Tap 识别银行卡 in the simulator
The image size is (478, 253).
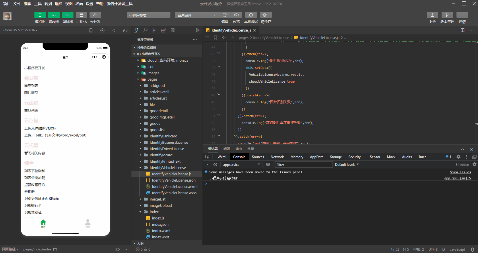(33, 205)
